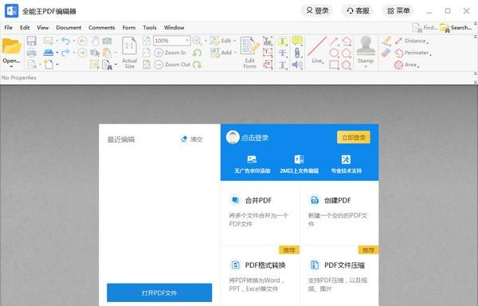Rotate the page counter-clockwise
The height and width of the screenshot is (306, 478).
(x=198, y=53)
